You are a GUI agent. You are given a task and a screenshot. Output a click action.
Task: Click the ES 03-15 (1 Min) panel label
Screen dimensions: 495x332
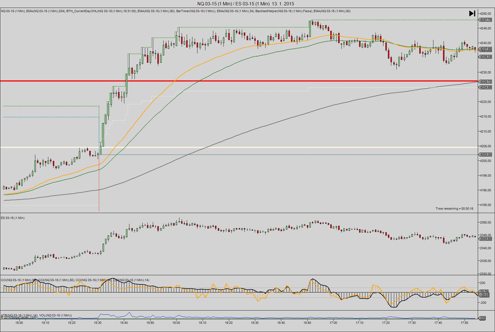click(x=13, y=218)
